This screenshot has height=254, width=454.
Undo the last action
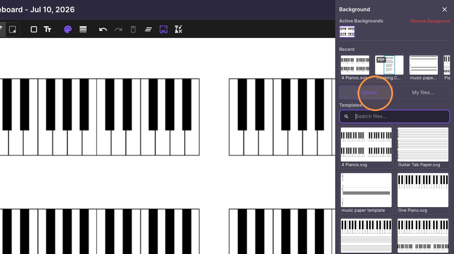coord(103,29)
